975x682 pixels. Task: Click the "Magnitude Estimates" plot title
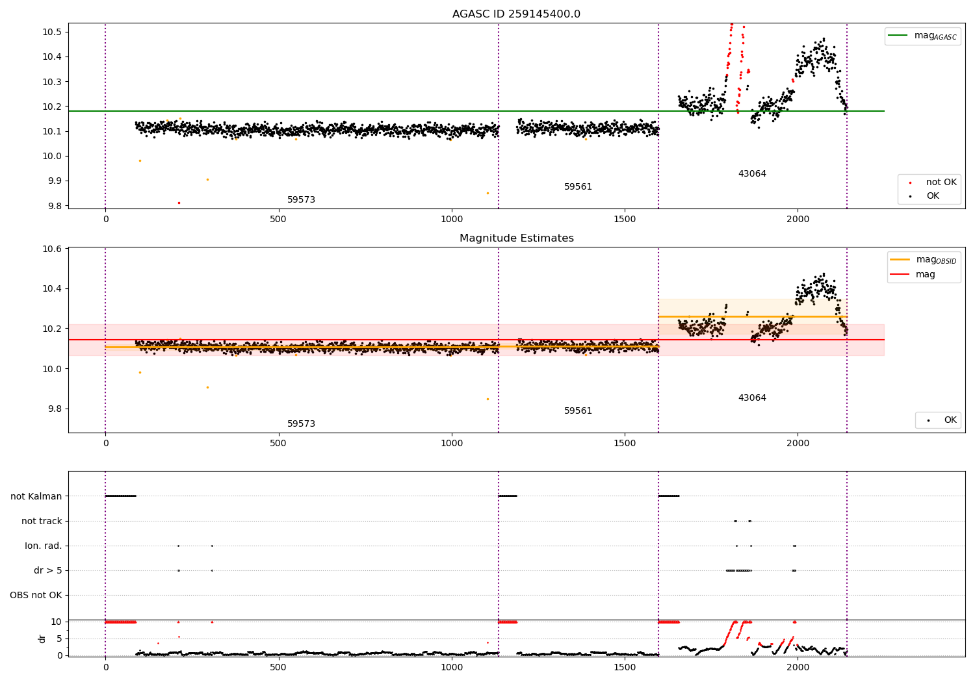(516, 238)
